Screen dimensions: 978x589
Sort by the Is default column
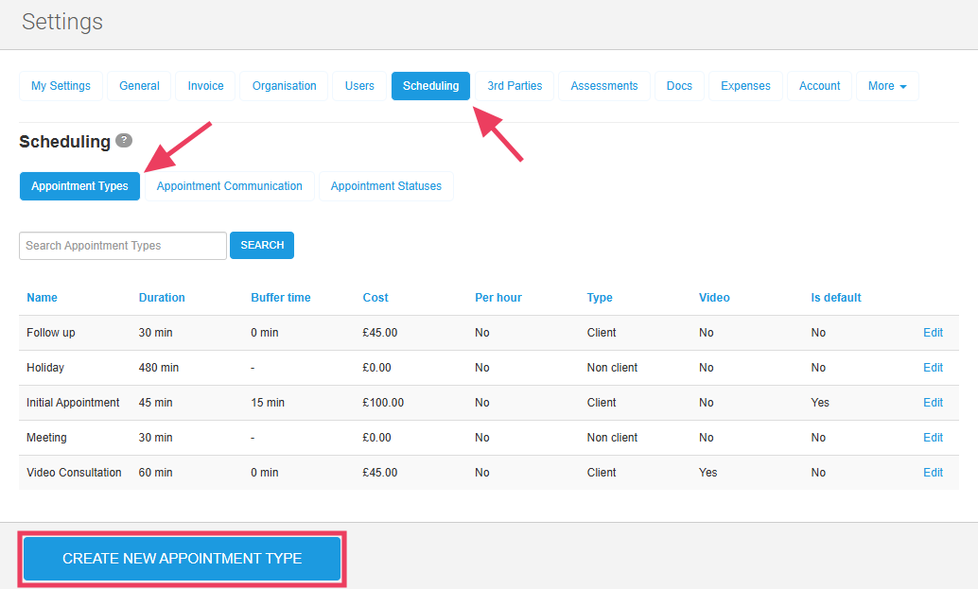(x=835, y=298)
